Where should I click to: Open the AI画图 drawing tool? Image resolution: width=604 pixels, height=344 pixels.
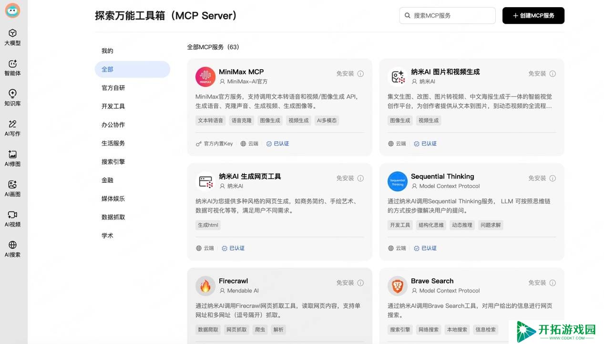pos(12,188)
